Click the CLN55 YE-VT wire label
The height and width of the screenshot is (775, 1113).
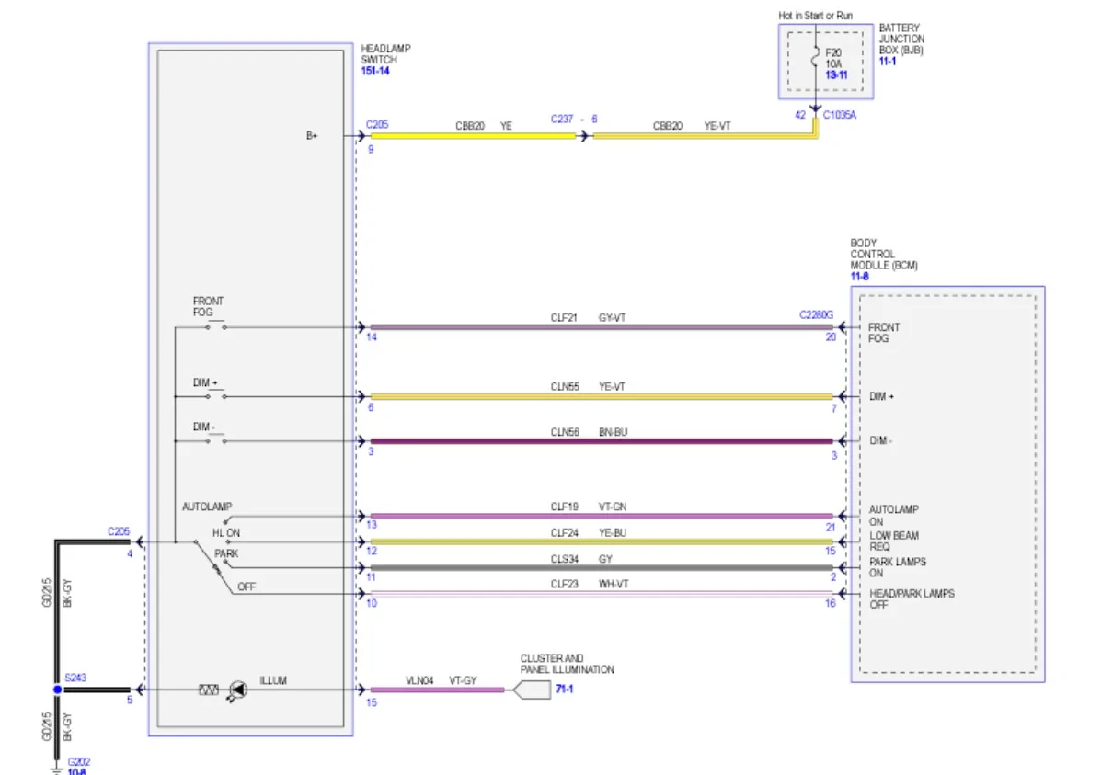tap(588, 387)
